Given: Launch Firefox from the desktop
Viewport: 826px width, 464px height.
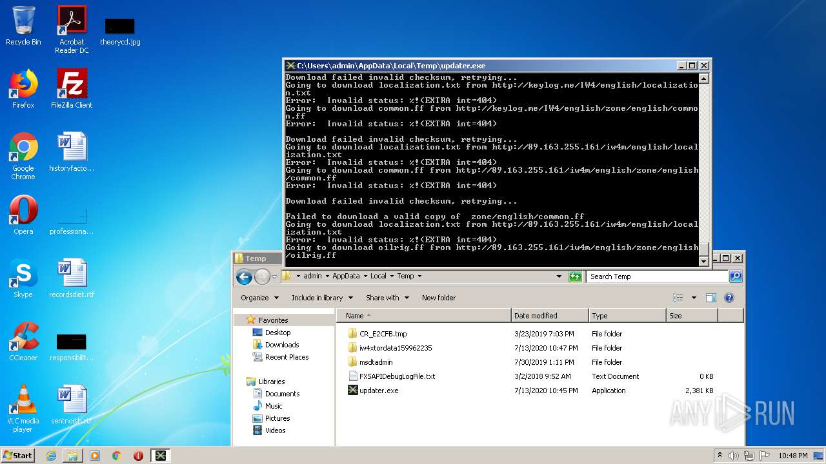Looking at the screenshot, I should [23, 89].
